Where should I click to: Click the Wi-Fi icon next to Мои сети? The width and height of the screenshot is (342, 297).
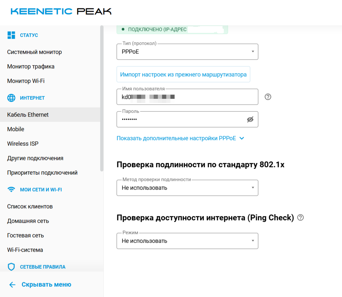tap(11, 190)
